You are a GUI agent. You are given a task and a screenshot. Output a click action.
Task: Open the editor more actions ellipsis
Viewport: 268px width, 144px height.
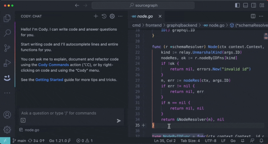point(261,16)
